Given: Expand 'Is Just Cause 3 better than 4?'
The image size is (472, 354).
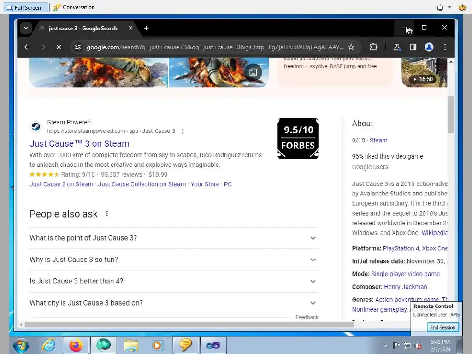Looking at the screenshot, I should click(174, 282).
